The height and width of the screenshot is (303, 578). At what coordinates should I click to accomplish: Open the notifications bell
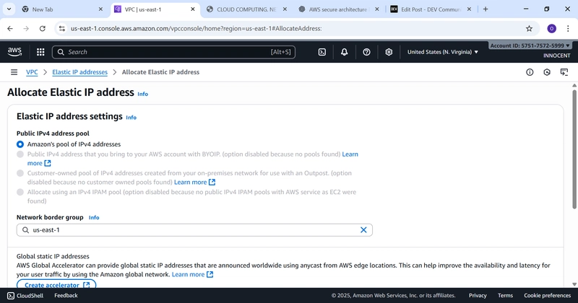(344, 52)
